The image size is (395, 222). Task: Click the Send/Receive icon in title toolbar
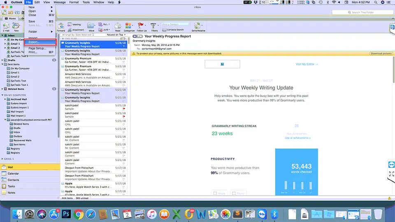4,12
